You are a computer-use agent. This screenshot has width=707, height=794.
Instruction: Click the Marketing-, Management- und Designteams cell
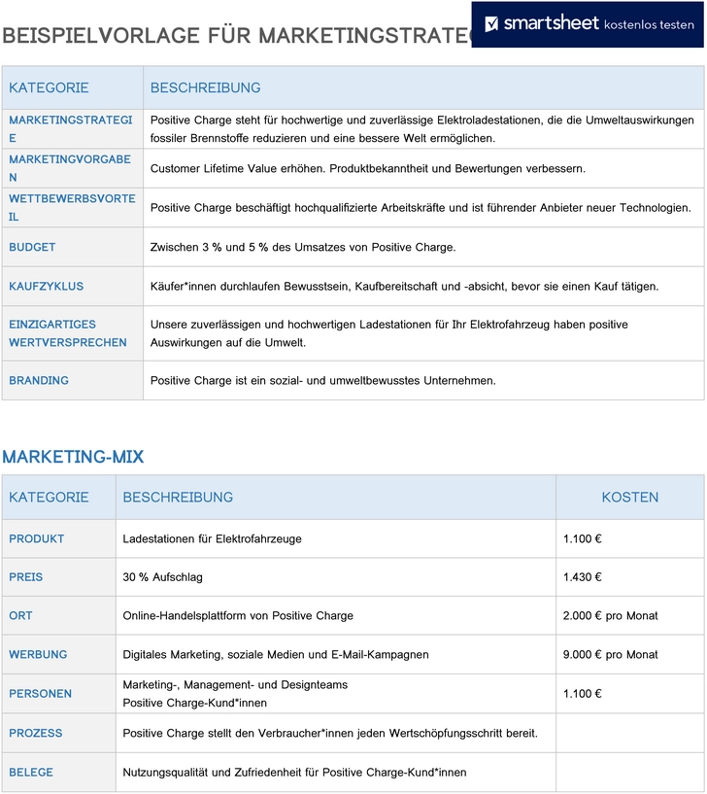pos(336,694)
